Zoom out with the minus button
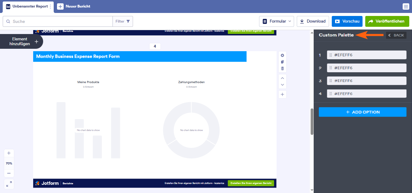The width and height of the screenshot is (412, 193). click(x=9, y=173)
